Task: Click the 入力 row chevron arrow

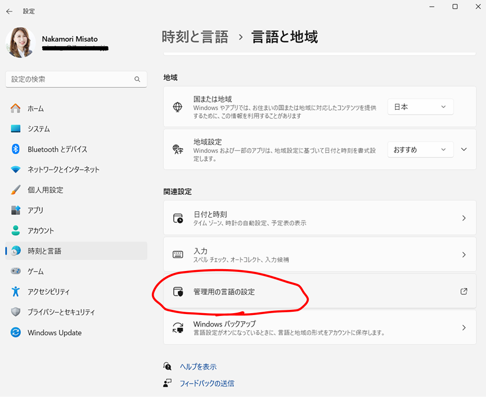Action: 464,255
